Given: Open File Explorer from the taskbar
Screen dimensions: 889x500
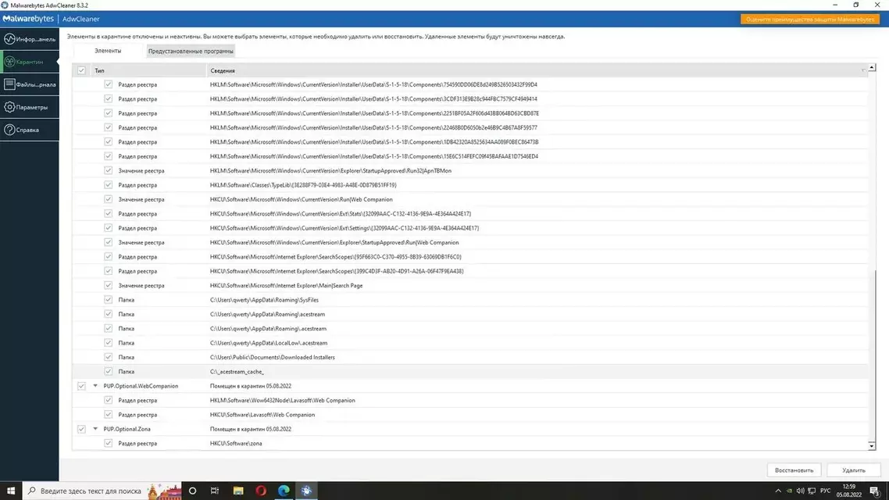Looking at the screenshot, I should pos(238,491).
